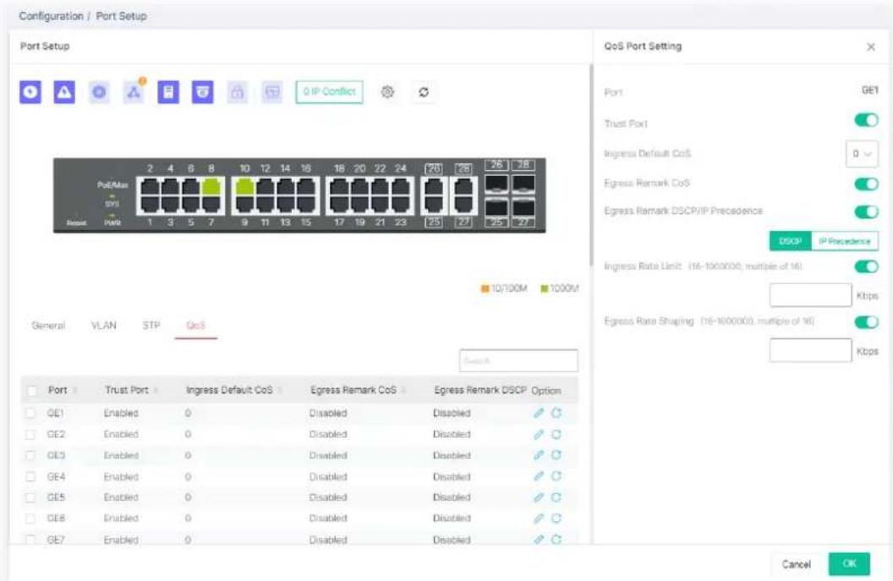The height and width of the screenshot is (581, 893).
Task: Click the Cancel button
Action: tap(797, 564)
